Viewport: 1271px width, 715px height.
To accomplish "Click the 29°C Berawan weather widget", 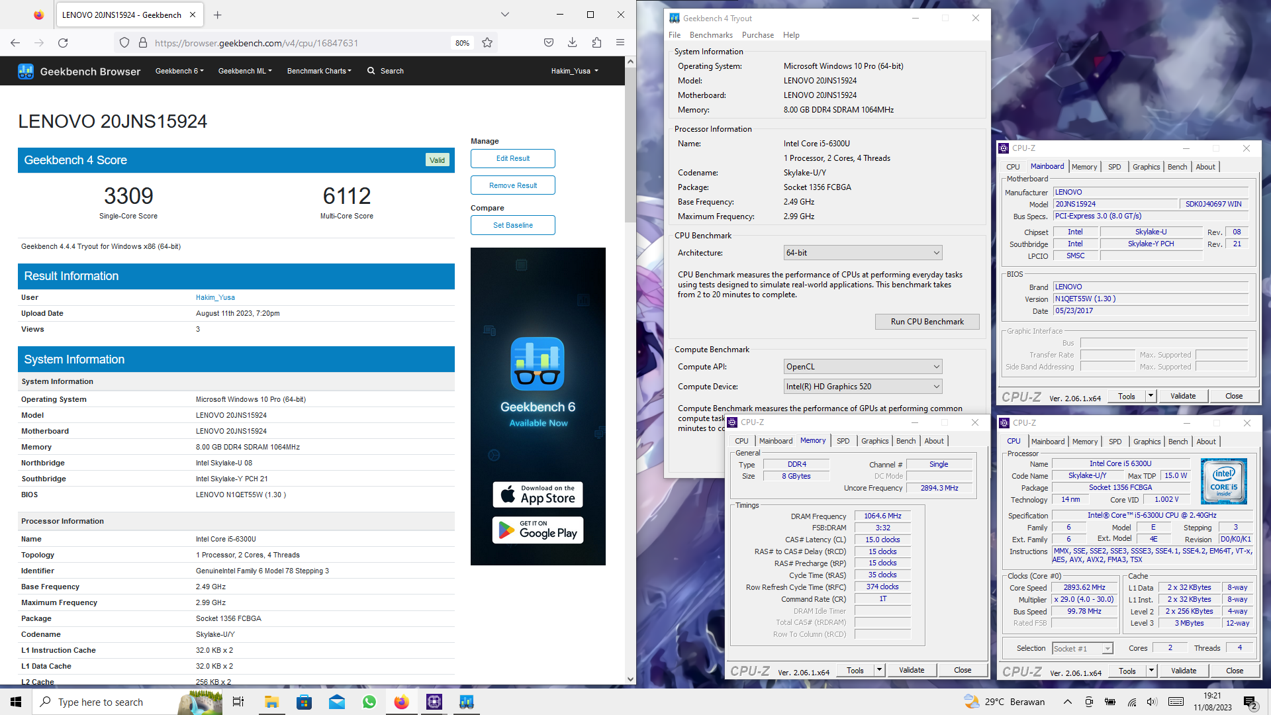I will [1005, 702].
